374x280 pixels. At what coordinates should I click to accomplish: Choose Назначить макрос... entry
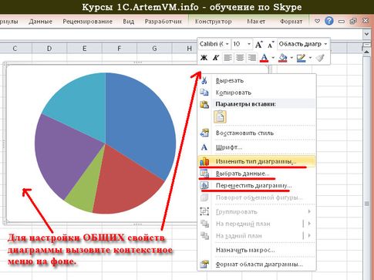pos(257,250)
